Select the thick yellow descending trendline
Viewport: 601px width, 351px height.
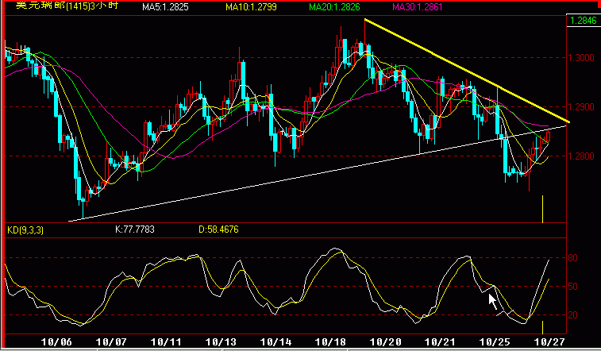[x=467, y=71]
